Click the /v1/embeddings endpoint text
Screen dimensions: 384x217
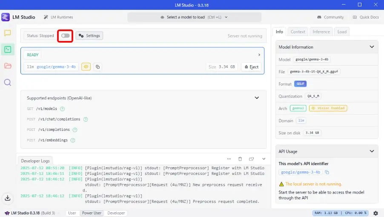coord(53,140)
